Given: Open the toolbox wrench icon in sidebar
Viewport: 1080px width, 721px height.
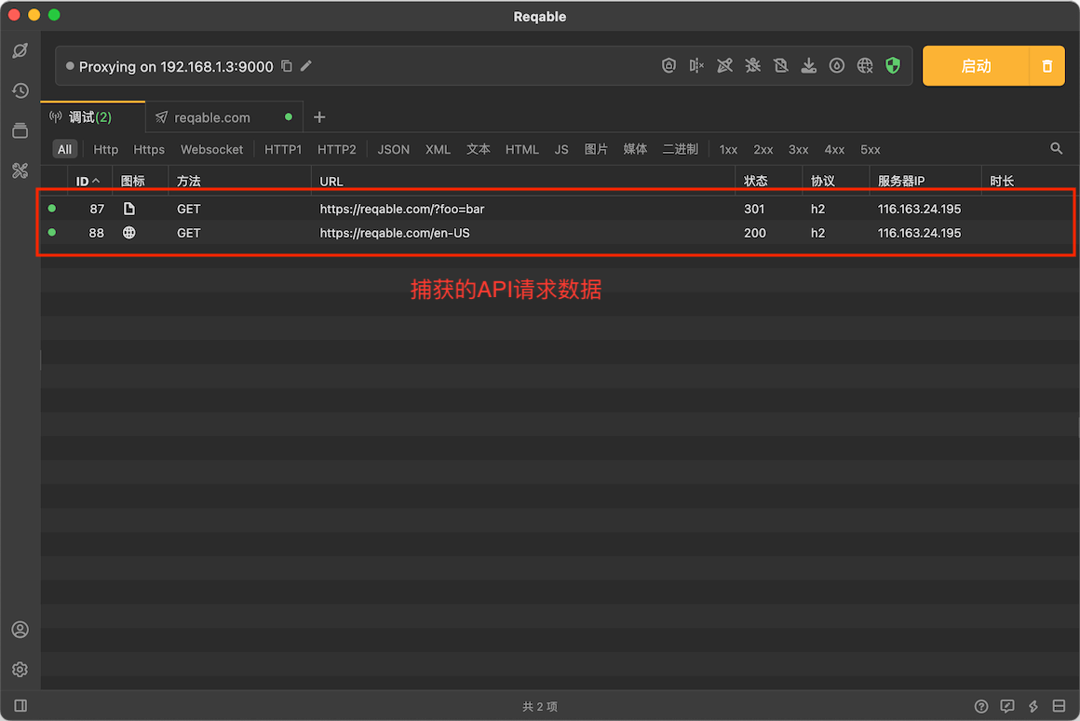Looking at the screenshot, I should click(x=20, y=170).
